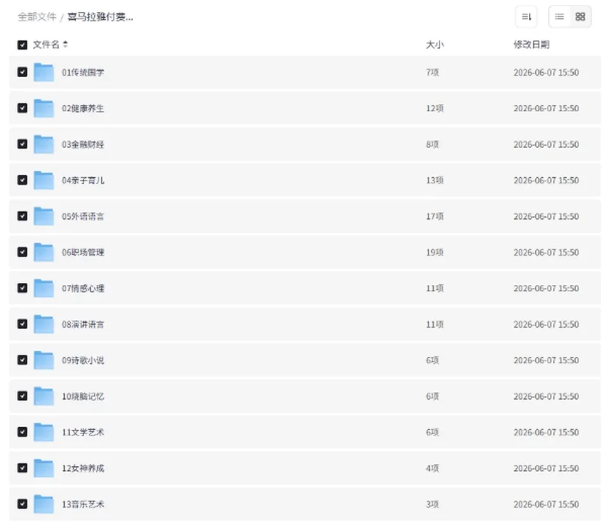
Task: Click the folder icon for 08演讲语言
Action: point(44,324)
